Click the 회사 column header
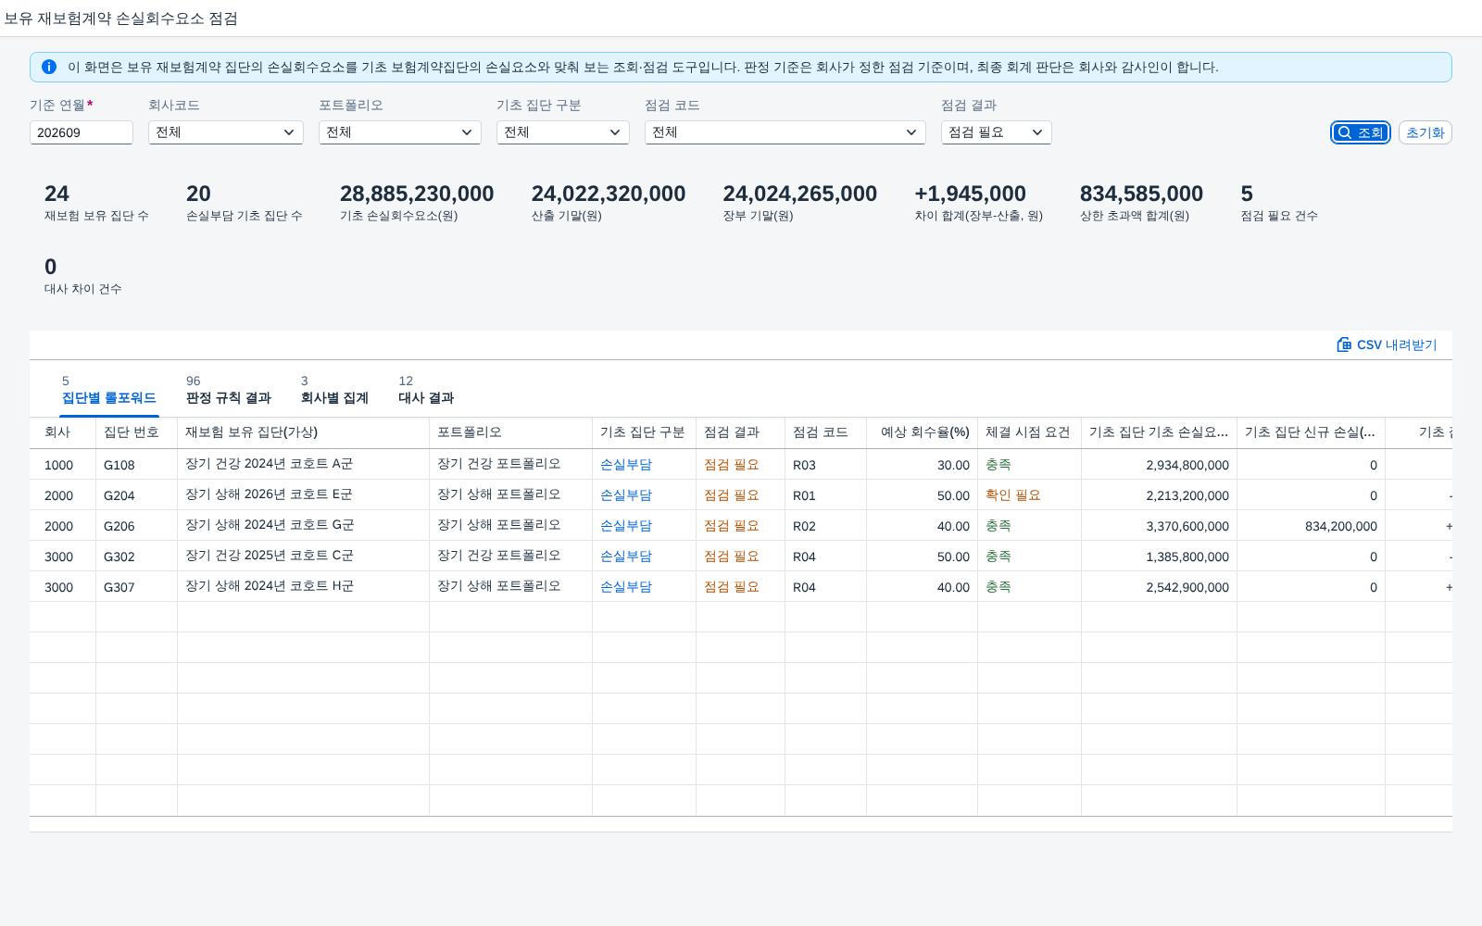 pyautogui.click(x=63, y=432)
